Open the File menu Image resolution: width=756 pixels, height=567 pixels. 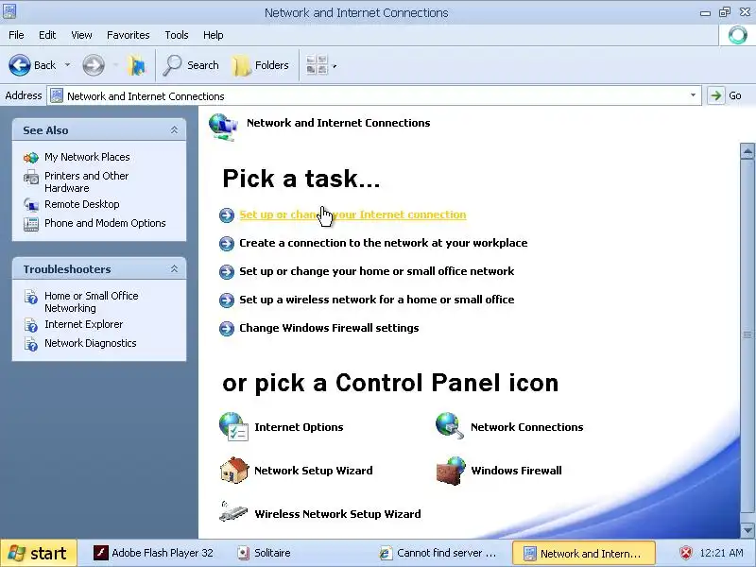[x=16, y=35]
